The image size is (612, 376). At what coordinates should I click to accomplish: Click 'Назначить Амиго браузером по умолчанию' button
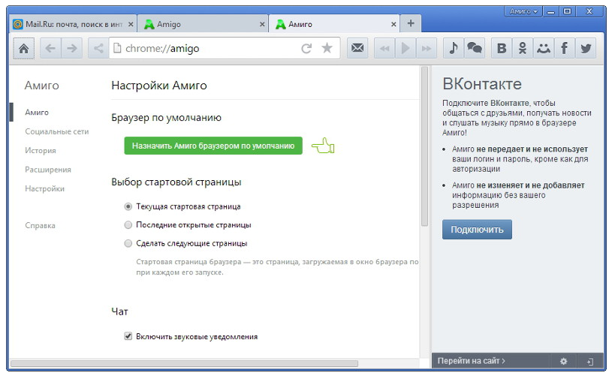pyautogui.click(x=213, y=146)
